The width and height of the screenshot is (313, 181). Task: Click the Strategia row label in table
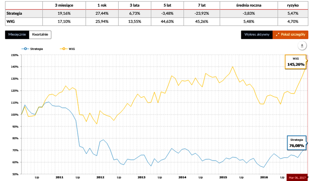click(x=14, y=14)
